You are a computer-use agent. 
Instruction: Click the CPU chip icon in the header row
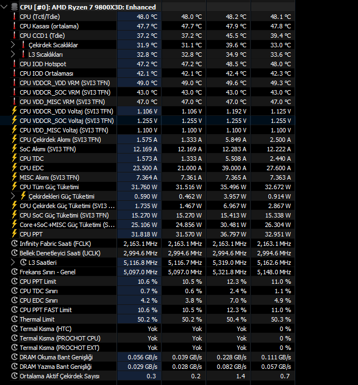14,7
